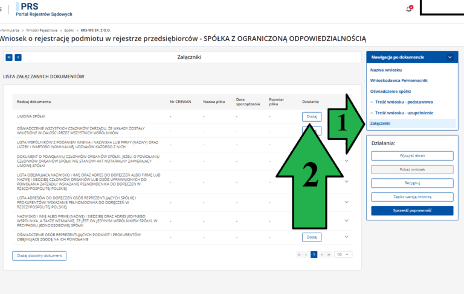Go to previous section using single-arrow button

(18, 57)
